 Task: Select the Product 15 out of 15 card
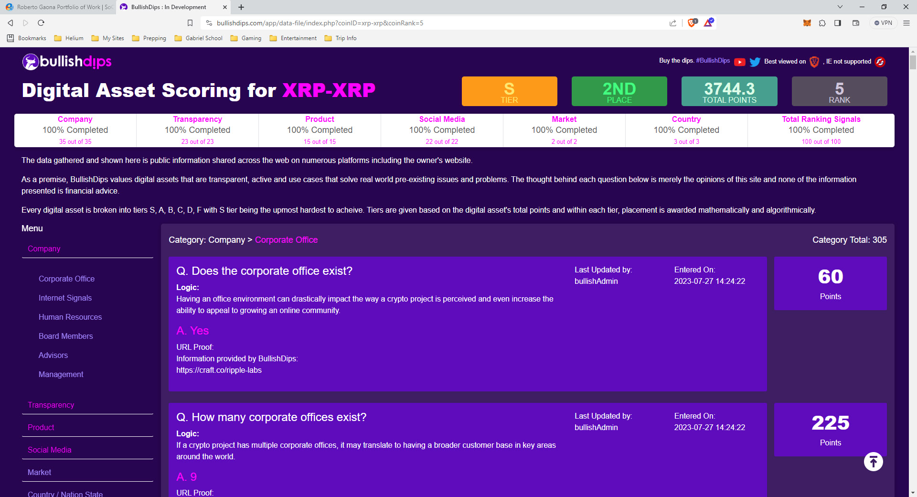320,130
